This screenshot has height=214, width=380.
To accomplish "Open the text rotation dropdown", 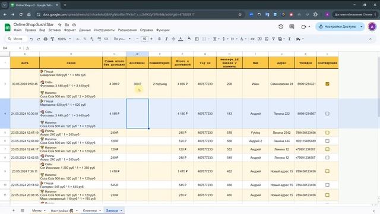I will (x=243, y=39).
